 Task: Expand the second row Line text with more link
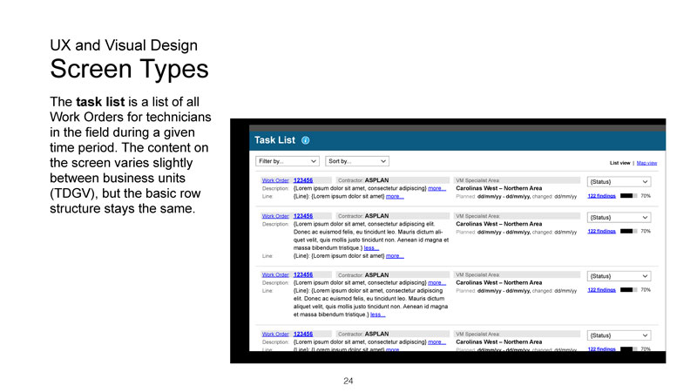395,256
